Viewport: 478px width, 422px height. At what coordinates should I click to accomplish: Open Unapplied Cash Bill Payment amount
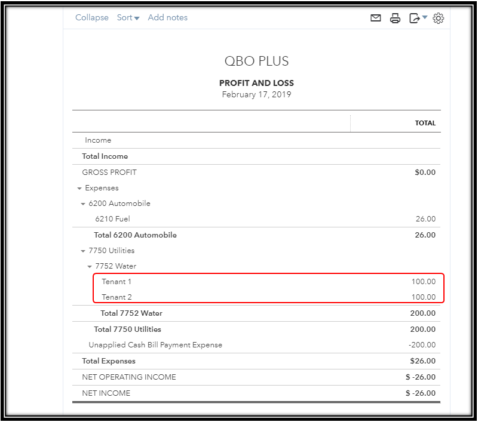pyautogui.click(x=422, y=345)
